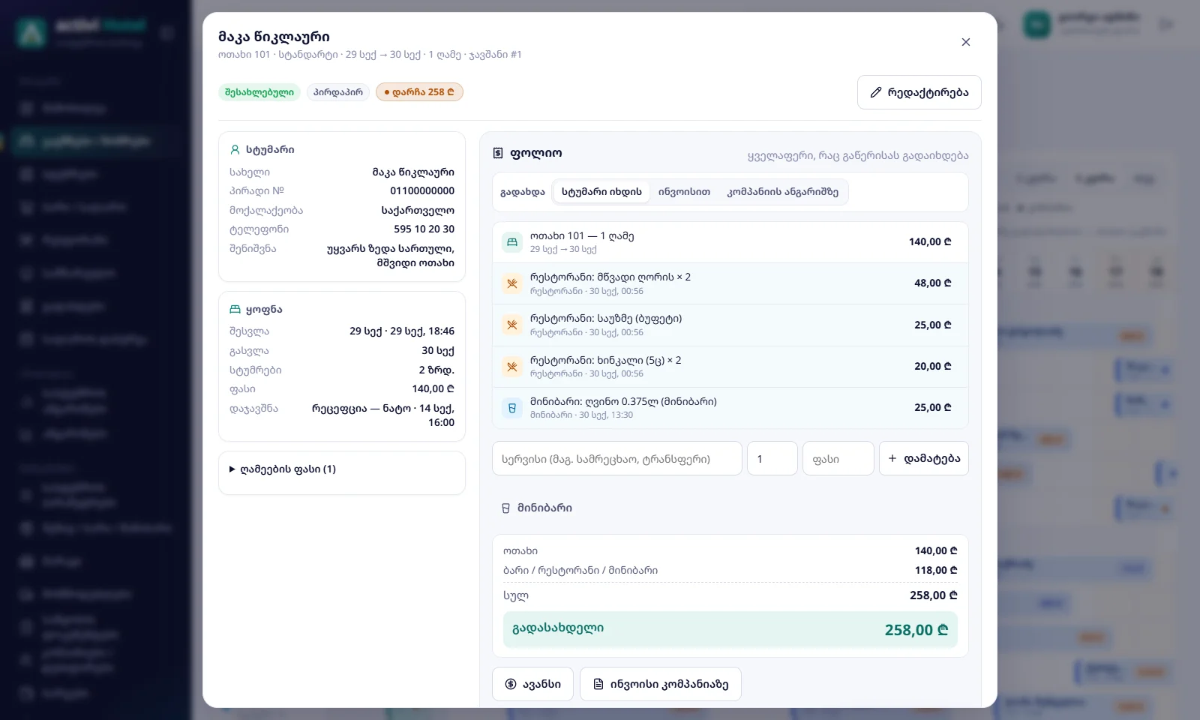Click the user avatar in background header
This screenshot has width=1200, height=720.
1038,25
